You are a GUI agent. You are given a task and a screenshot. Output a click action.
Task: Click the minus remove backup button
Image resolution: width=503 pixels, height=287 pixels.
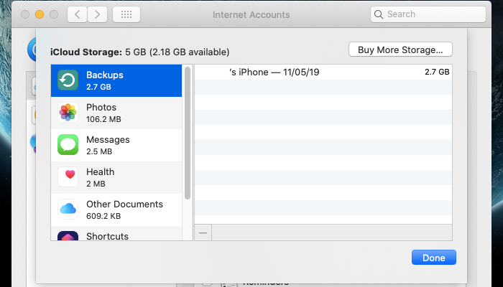[x=203, y=233]
